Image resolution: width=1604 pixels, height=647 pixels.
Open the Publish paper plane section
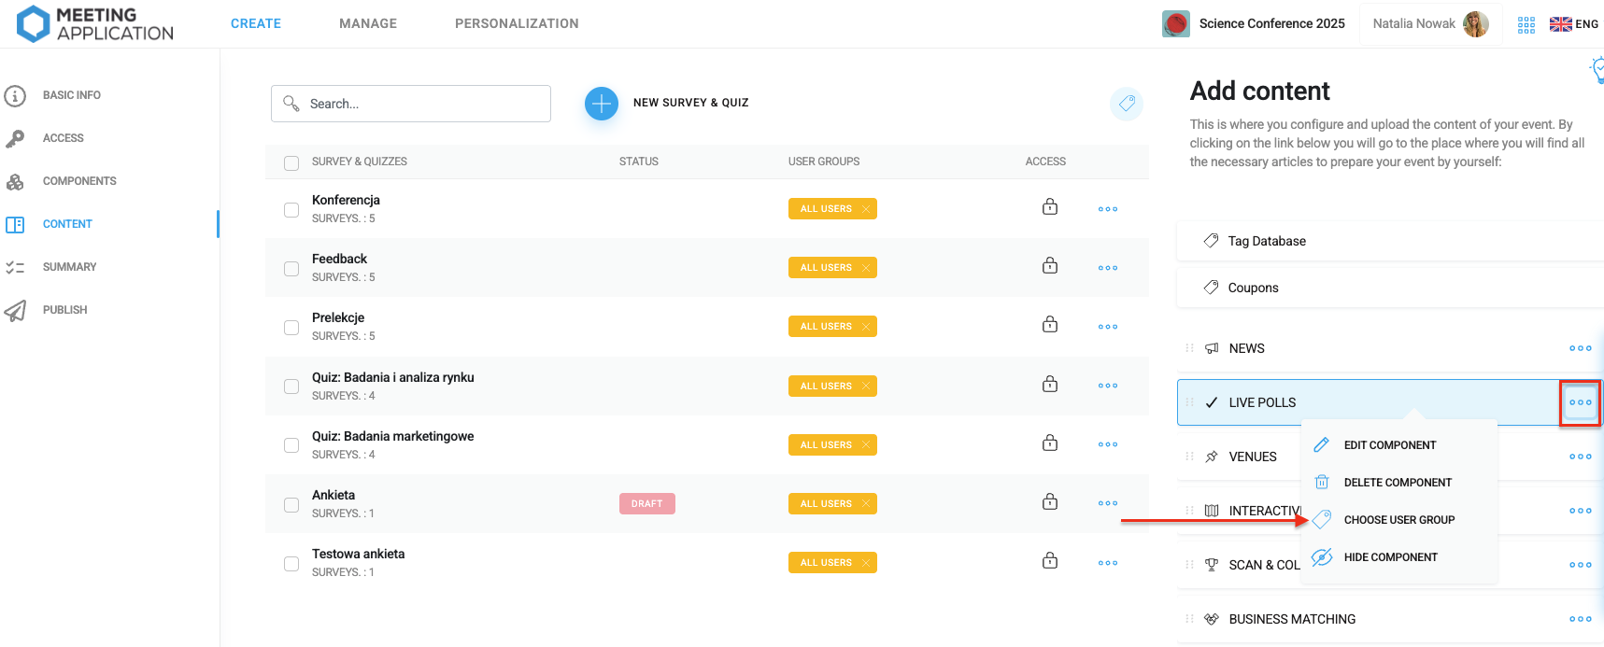64,310
